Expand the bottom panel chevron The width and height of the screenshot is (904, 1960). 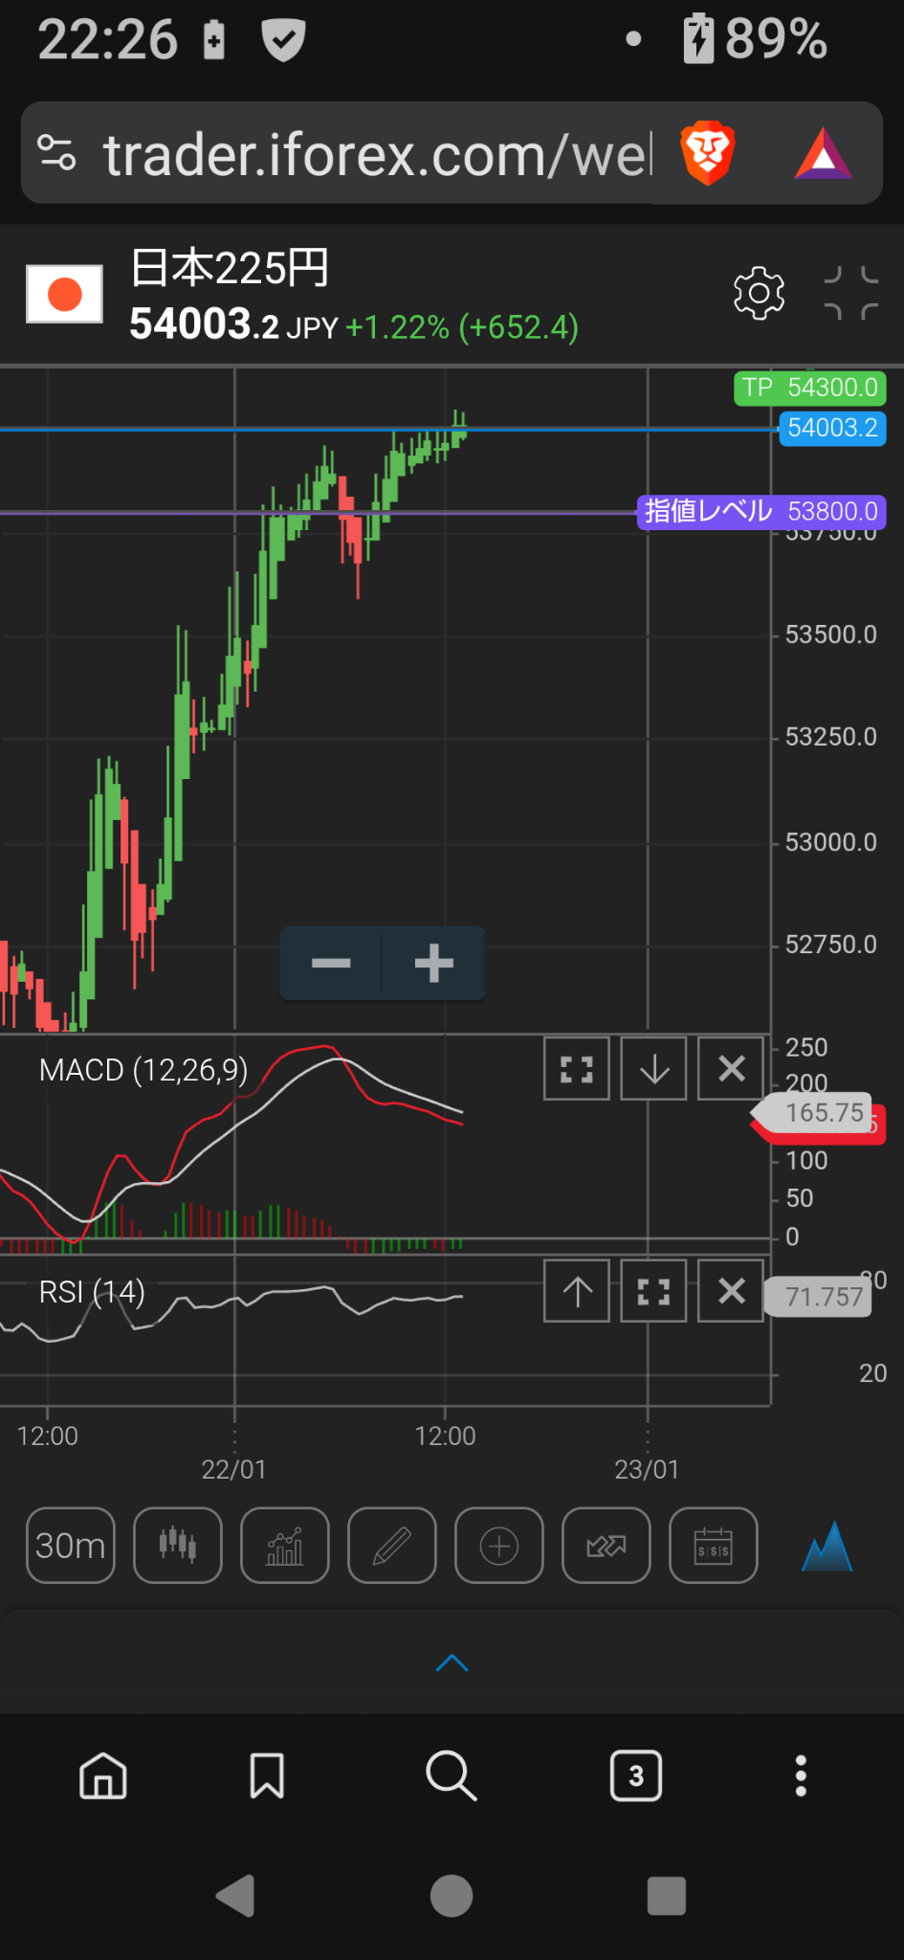pyautogui.click(x=452, y=1662)
